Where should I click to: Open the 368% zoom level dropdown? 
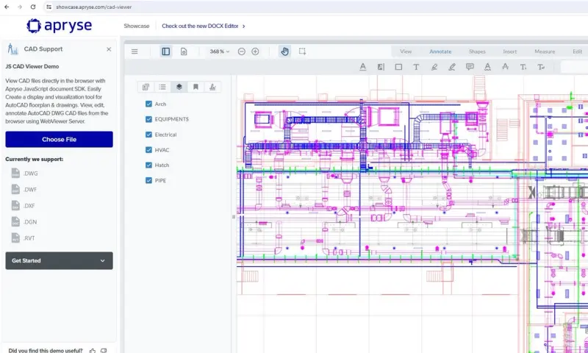(220, 51)
